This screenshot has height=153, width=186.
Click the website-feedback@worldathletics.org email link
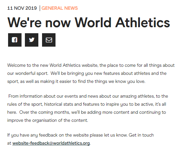tap(51, 143)
